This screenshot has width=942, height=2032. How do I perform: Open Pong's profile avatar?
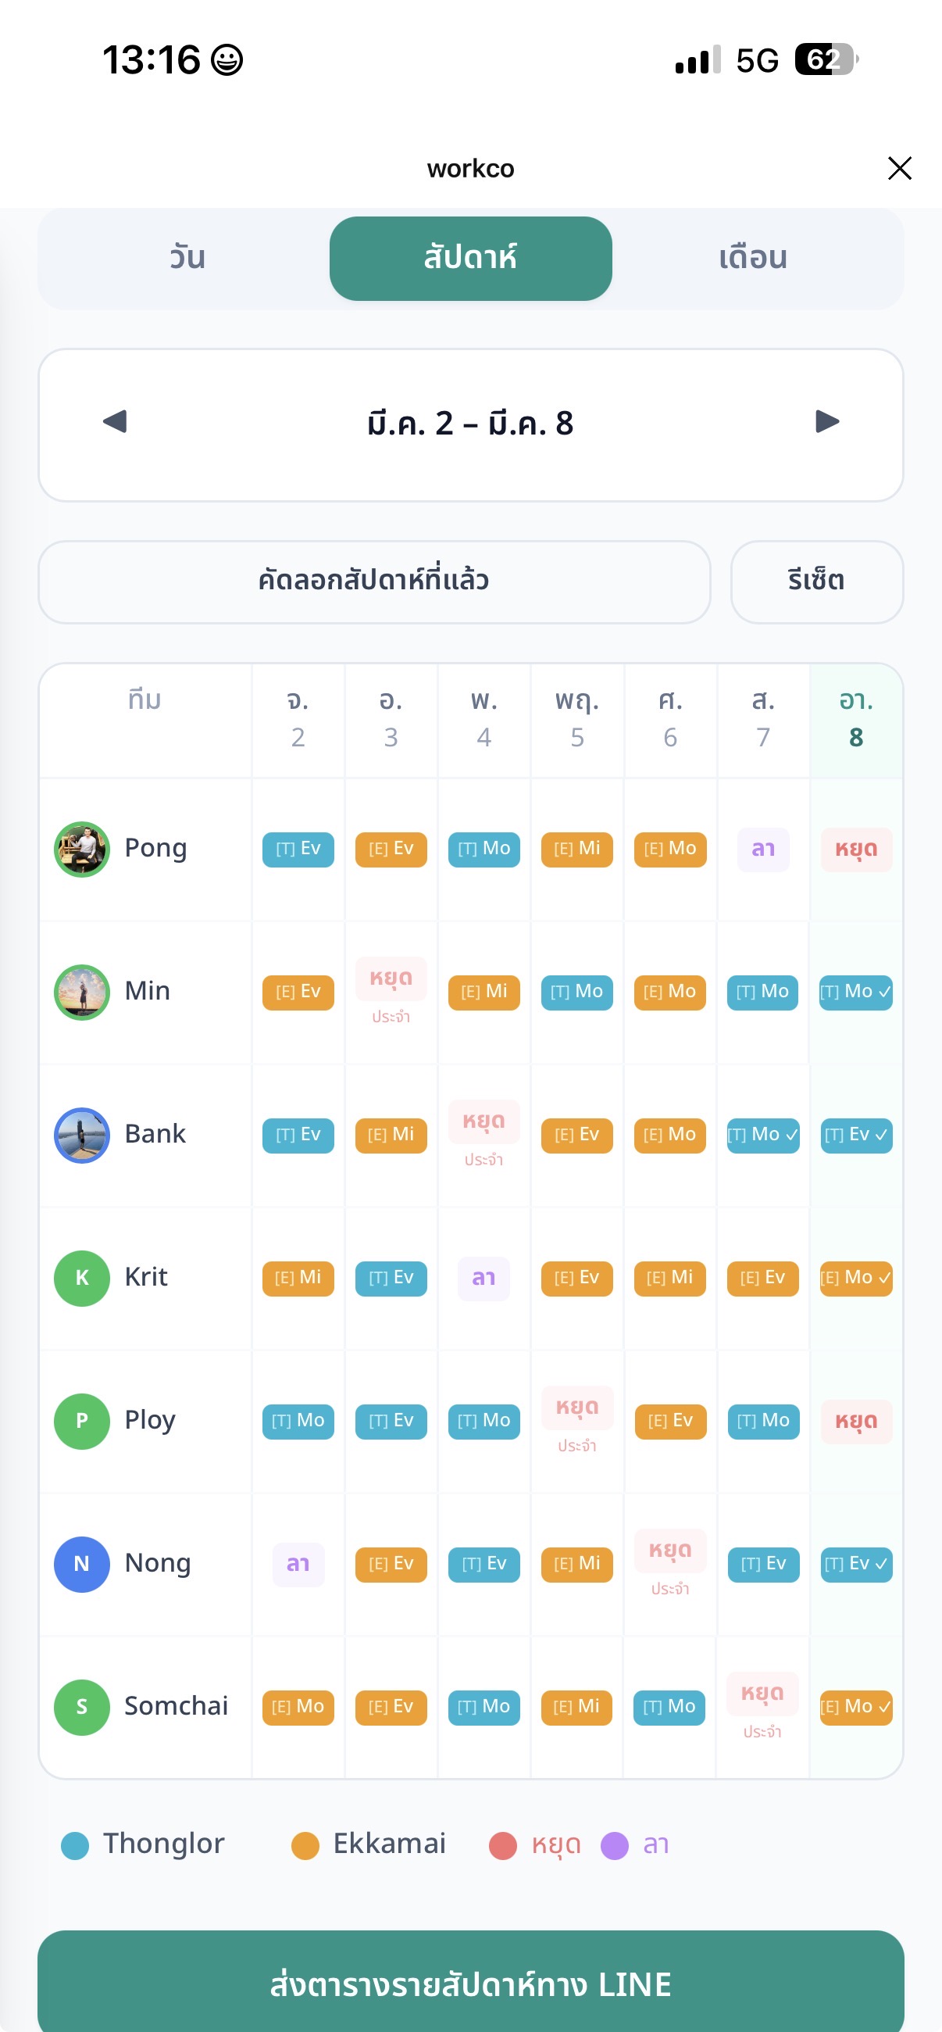tap(81, 850)
